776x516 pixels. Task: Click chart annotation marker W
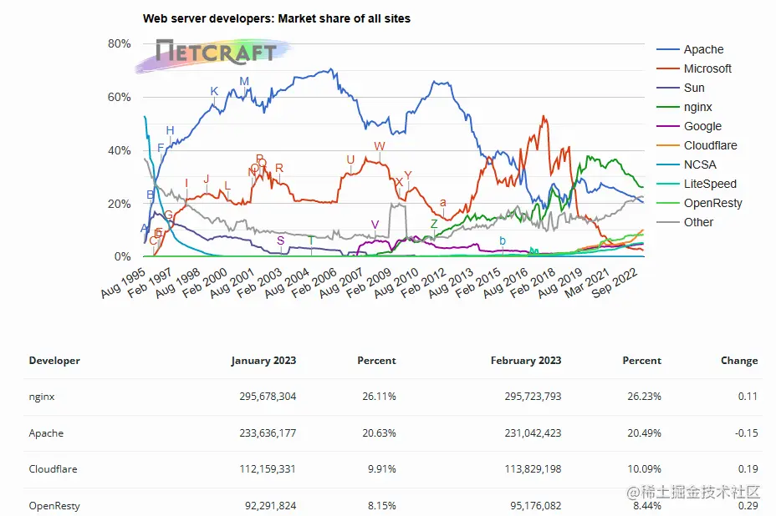[380, 146]
